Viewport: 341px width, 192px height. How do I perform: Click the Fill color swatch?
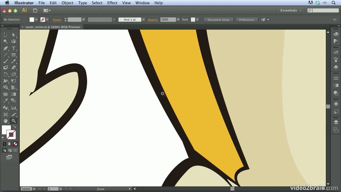[32, 19]
